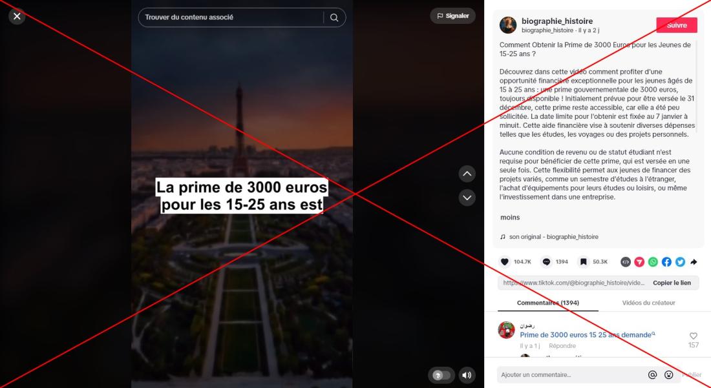The width and height of the screenshot is (711, 388).
Task: Switch to Vidéos du créateur tab
Action: 648,303
